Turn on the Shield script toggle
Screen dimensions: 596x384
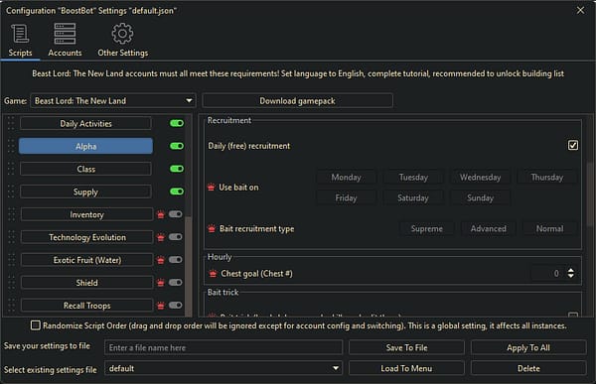176,283
